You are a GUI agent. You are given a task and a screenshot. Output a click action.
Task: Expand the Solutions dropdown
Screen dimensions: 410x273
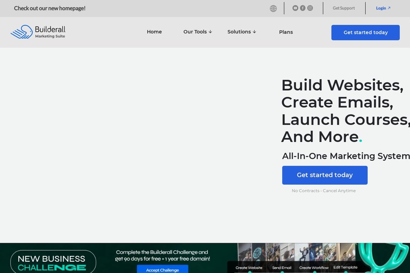[242, 32]
